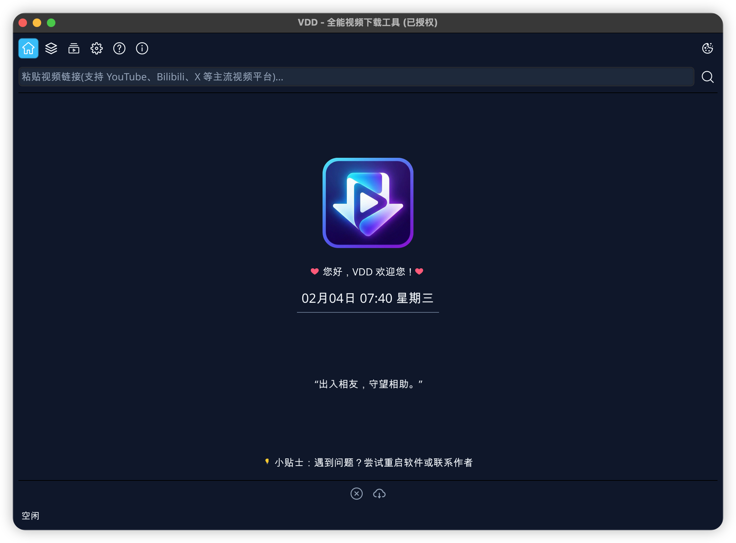Click the '空闲' status text
The image size is (736, 543).
[x=31, y=516]
